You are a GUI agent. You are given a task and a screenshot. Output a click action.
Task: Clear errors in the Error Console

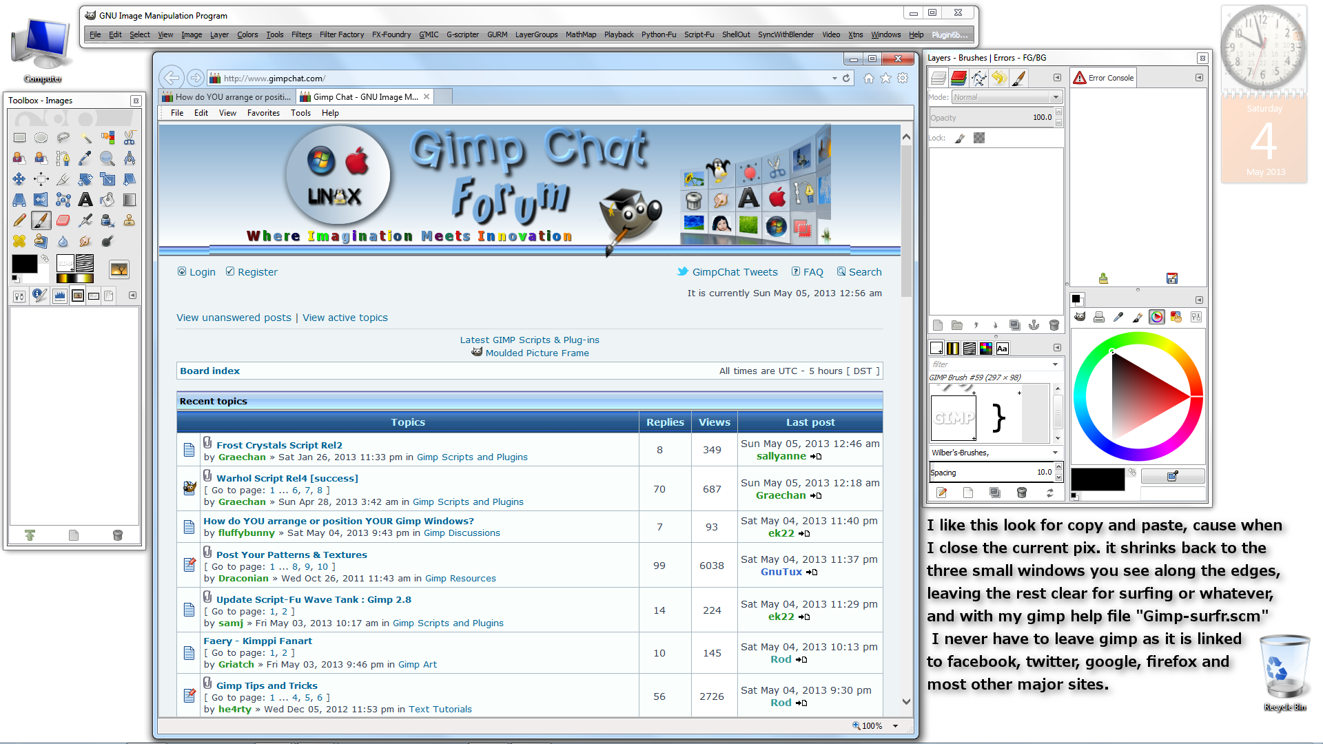point(1103,278)
